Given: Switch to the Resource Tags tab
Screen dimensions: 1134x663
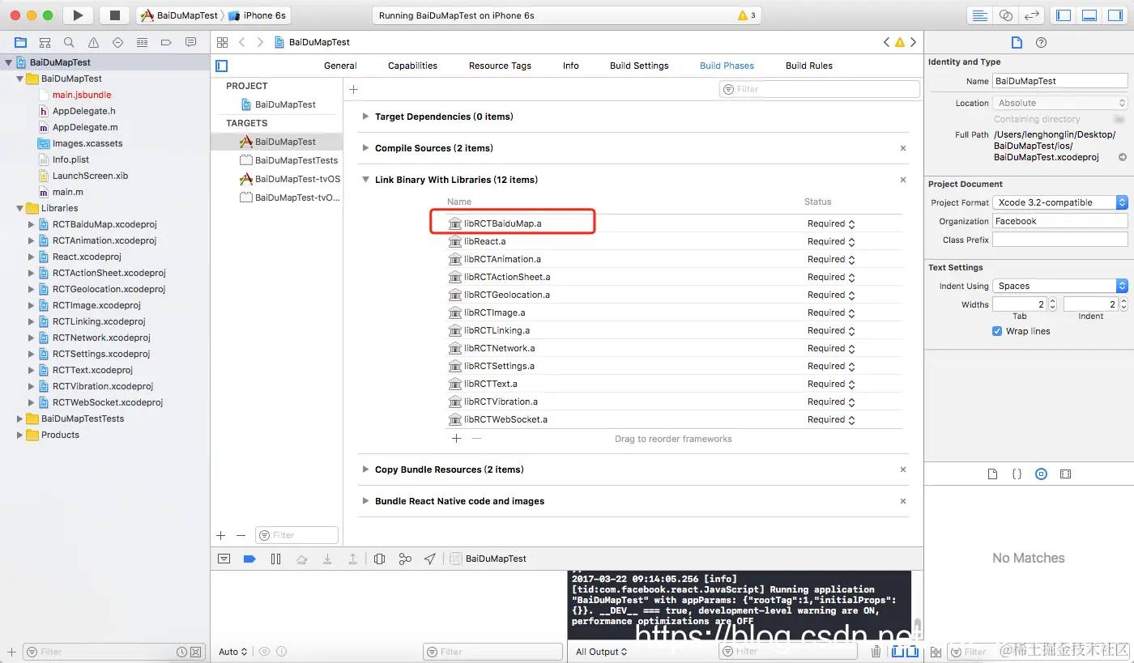Looking at the screenshot, I should (x=500, y=66).
